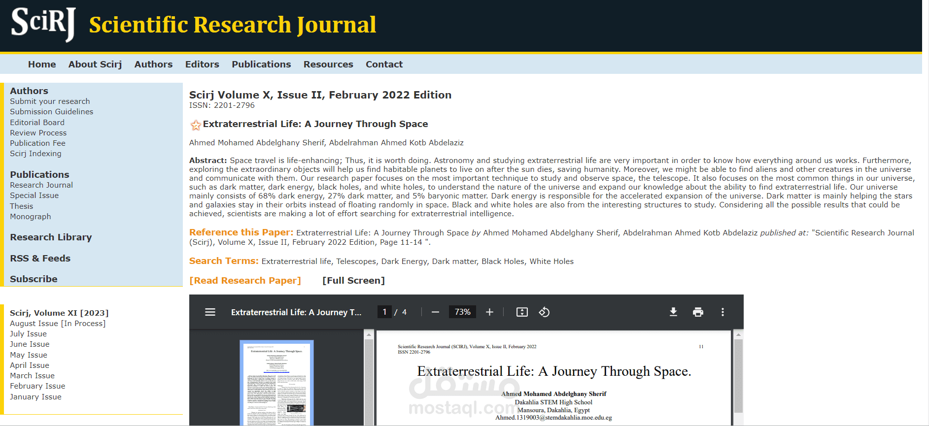The width and height of the screenshot is (929, 426).
Task: Click the Publications sidebar heading
Action: pyautogui.click(x=39, y=175)
